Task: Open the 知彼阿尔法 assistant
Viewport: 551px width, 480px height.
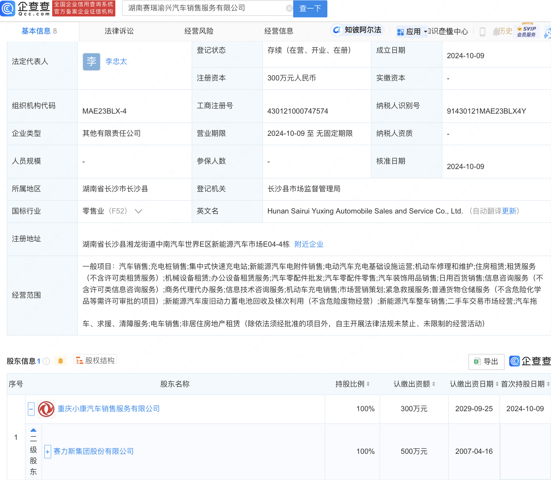Action: pos(357,30)
